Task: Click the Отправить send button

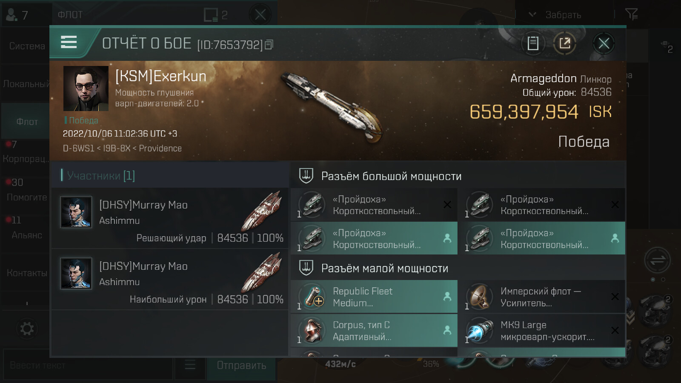Action: 241,365
